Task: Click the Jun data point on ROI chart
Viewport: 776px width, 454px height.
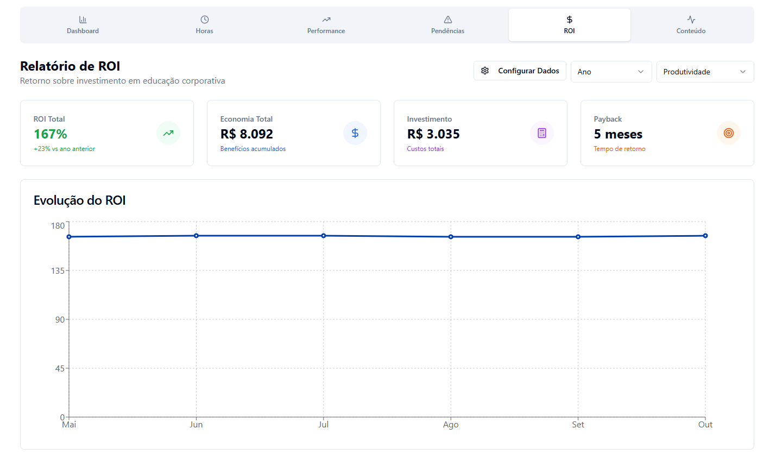Action: [x=196, y=236]
